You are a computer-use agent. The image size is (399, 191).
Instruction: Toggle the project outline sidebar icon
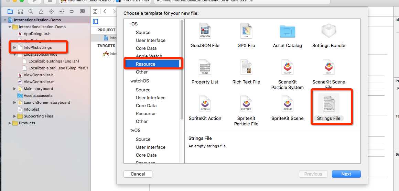click(x=95, y=22)
